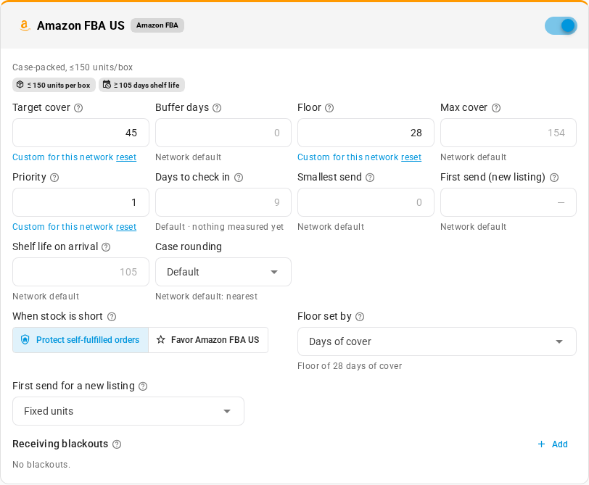Screen dimensions: 589x485
Task: Click the calendar icon in shelf life chip
Action: pos(107,85)
